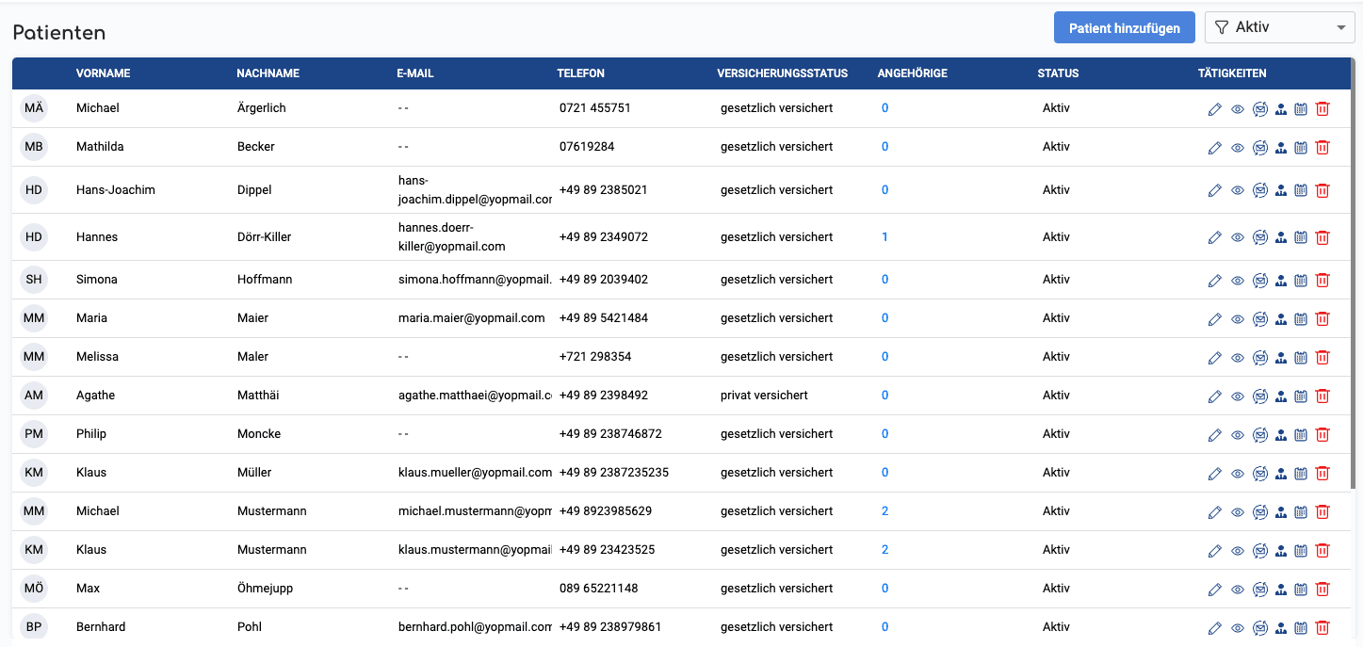Open relatives count 2 for Klaus Mustermann

tap(884, 550)
